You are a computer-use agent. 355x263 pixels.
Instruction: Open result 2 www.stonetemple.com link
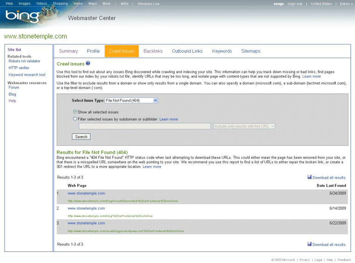coord(86,208)
